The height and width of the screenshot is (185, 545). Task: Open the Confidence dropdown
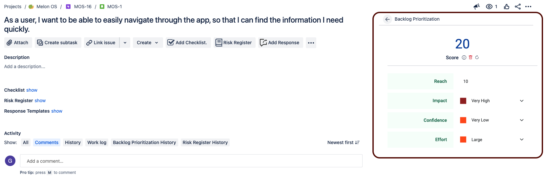click(522, 120)
